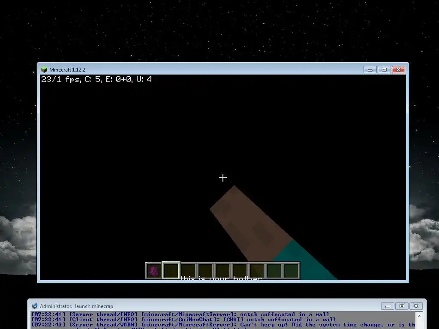Close the Minecraft 1.12.2 window
The width and height of the screenshot is (439, 329).
(398, 70)
